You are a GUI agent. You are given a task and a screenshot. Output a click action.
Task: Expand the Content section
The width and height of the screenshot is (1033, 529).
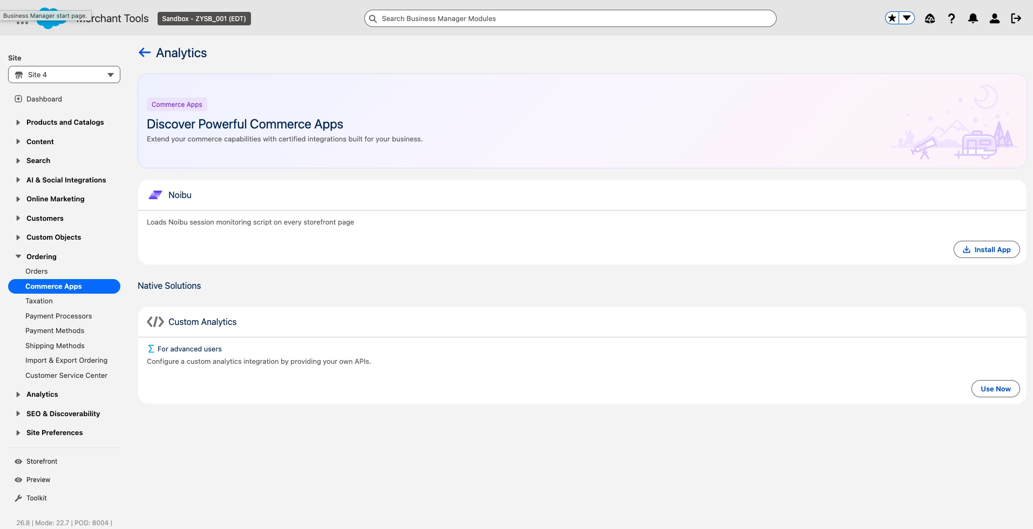pyautogui.click(x=40, y=141)
